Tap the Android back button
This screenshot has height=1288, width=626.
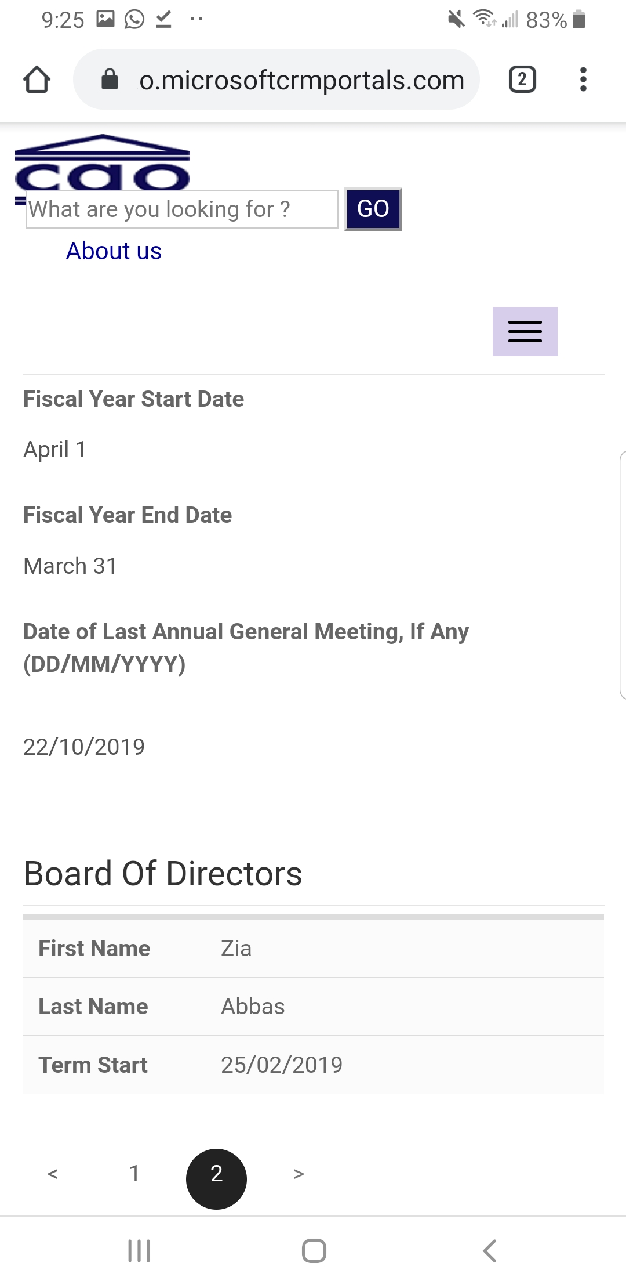[490, 1251]
